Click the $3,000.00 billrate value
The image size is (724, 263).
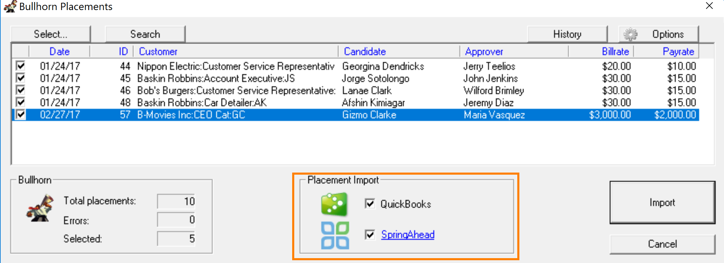pyautogui.click(x=610, y=115)
